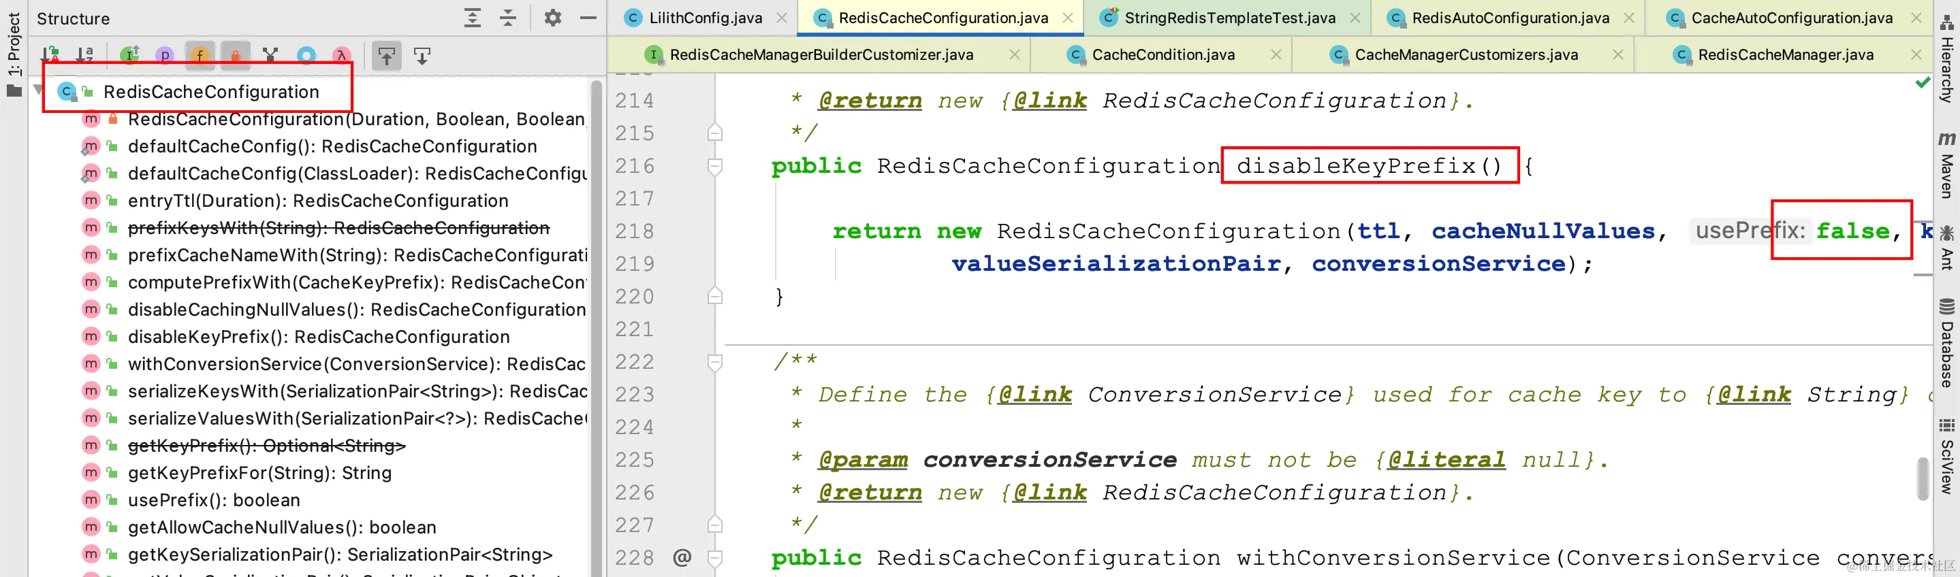This screenshot has width=1960, height=577.
Task: Open Structure panel settings gear
Action: [553, 18]
